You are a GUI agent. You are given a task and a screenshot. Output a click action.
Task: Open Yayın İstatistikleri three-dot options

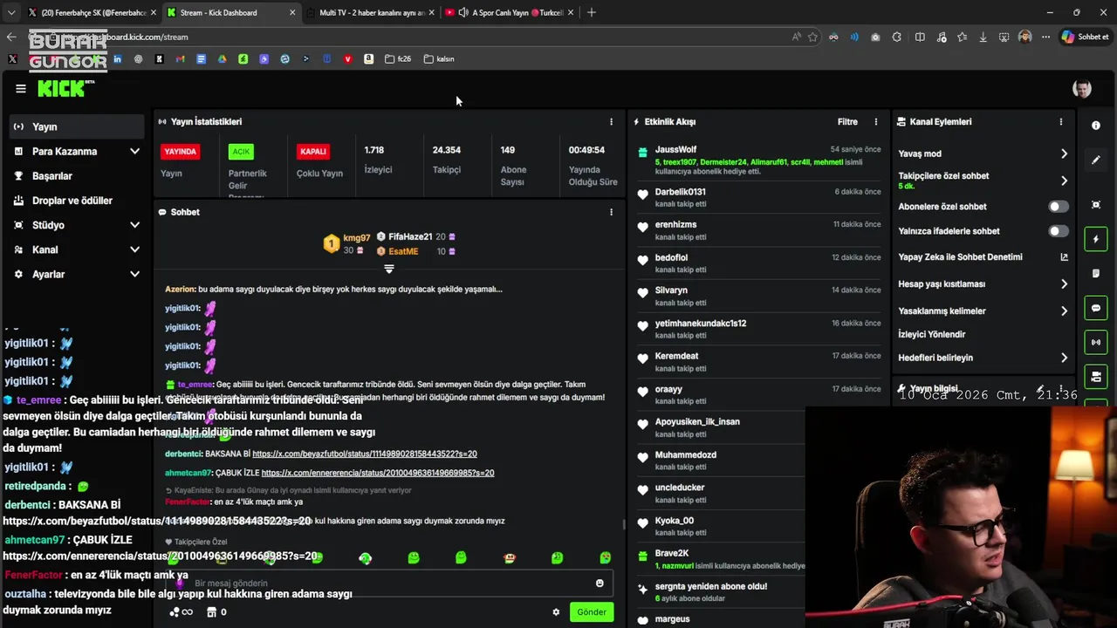pyautogui.click(x=611, y=122)
